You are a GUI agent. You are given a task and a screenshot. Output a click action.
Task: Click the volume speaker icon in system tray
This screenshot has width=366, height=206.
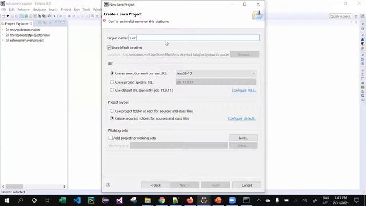[x=305, y=200]
